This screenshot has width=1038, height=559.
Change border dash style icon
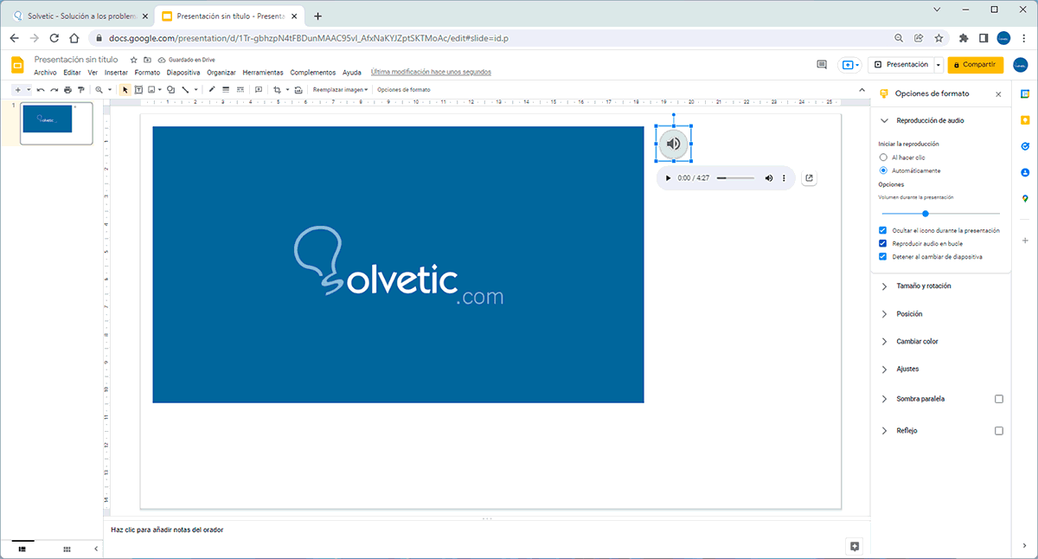[240, 90]
